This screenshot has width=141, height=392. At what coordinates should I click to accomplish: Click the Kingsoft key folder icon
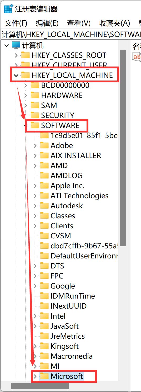[44, 346]
